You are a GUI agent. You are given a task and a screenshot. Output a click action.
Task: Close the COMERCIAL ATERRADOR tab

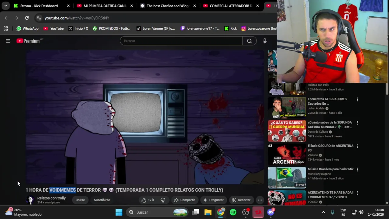[x=257, y=6]
